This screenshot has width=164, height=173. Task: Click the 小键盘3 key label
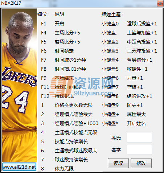tap(110, 51)
